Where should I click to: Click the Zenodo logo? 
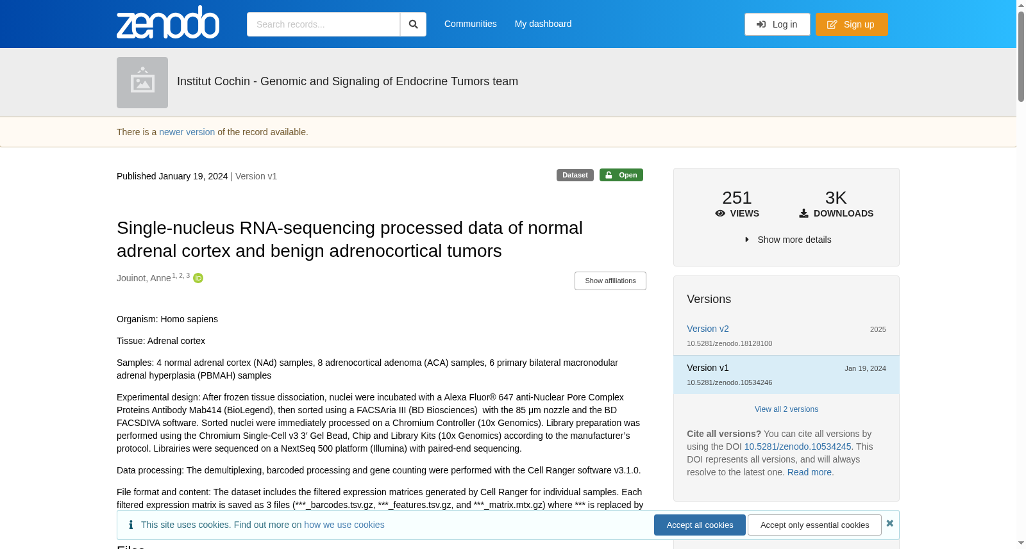coord(168,22)
